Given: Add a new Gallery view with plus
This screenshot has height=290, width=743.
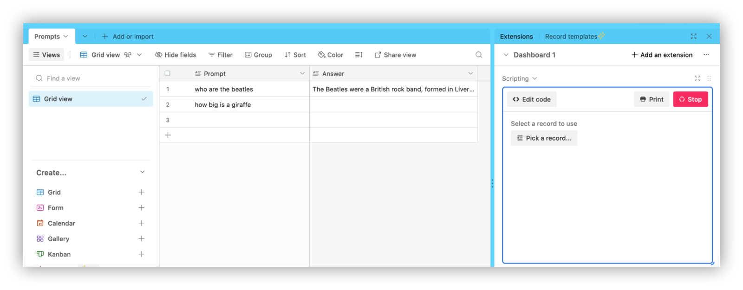Looking at the screenshot, I should point(142,238).
